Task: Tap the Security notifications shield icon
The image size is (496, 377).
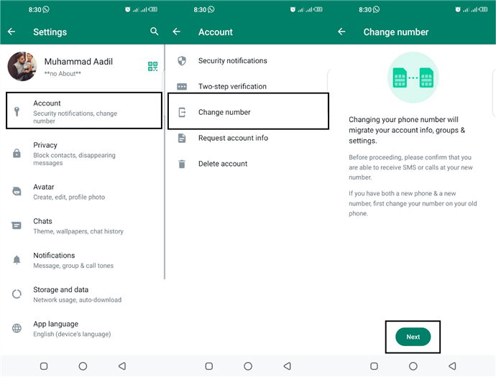Action: [x=182, y=60]
